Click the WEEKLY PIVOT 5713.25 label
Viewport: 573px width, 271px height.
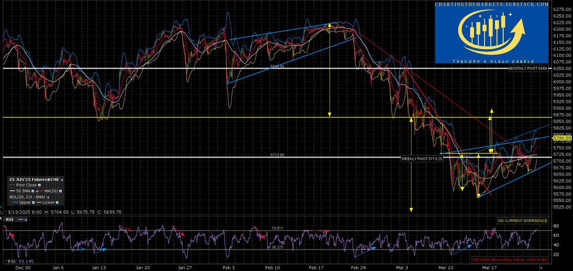[x=422, y=158]
